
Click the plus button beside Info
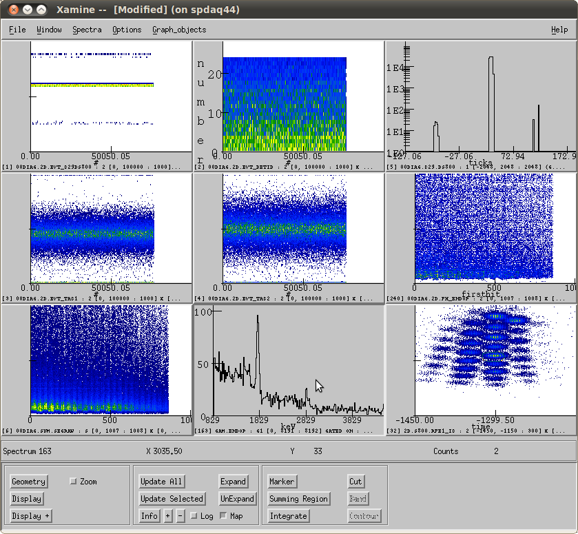167,516
